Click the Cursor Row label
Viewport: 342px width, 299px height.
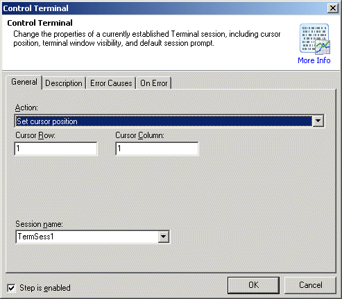[35, 135]
